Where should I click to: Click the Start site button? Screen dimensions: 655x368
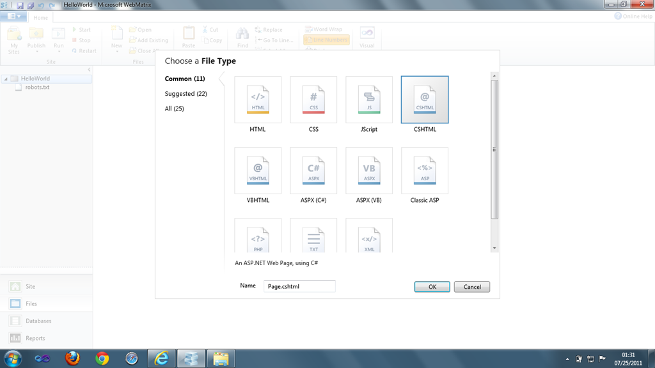pos(81,29)
